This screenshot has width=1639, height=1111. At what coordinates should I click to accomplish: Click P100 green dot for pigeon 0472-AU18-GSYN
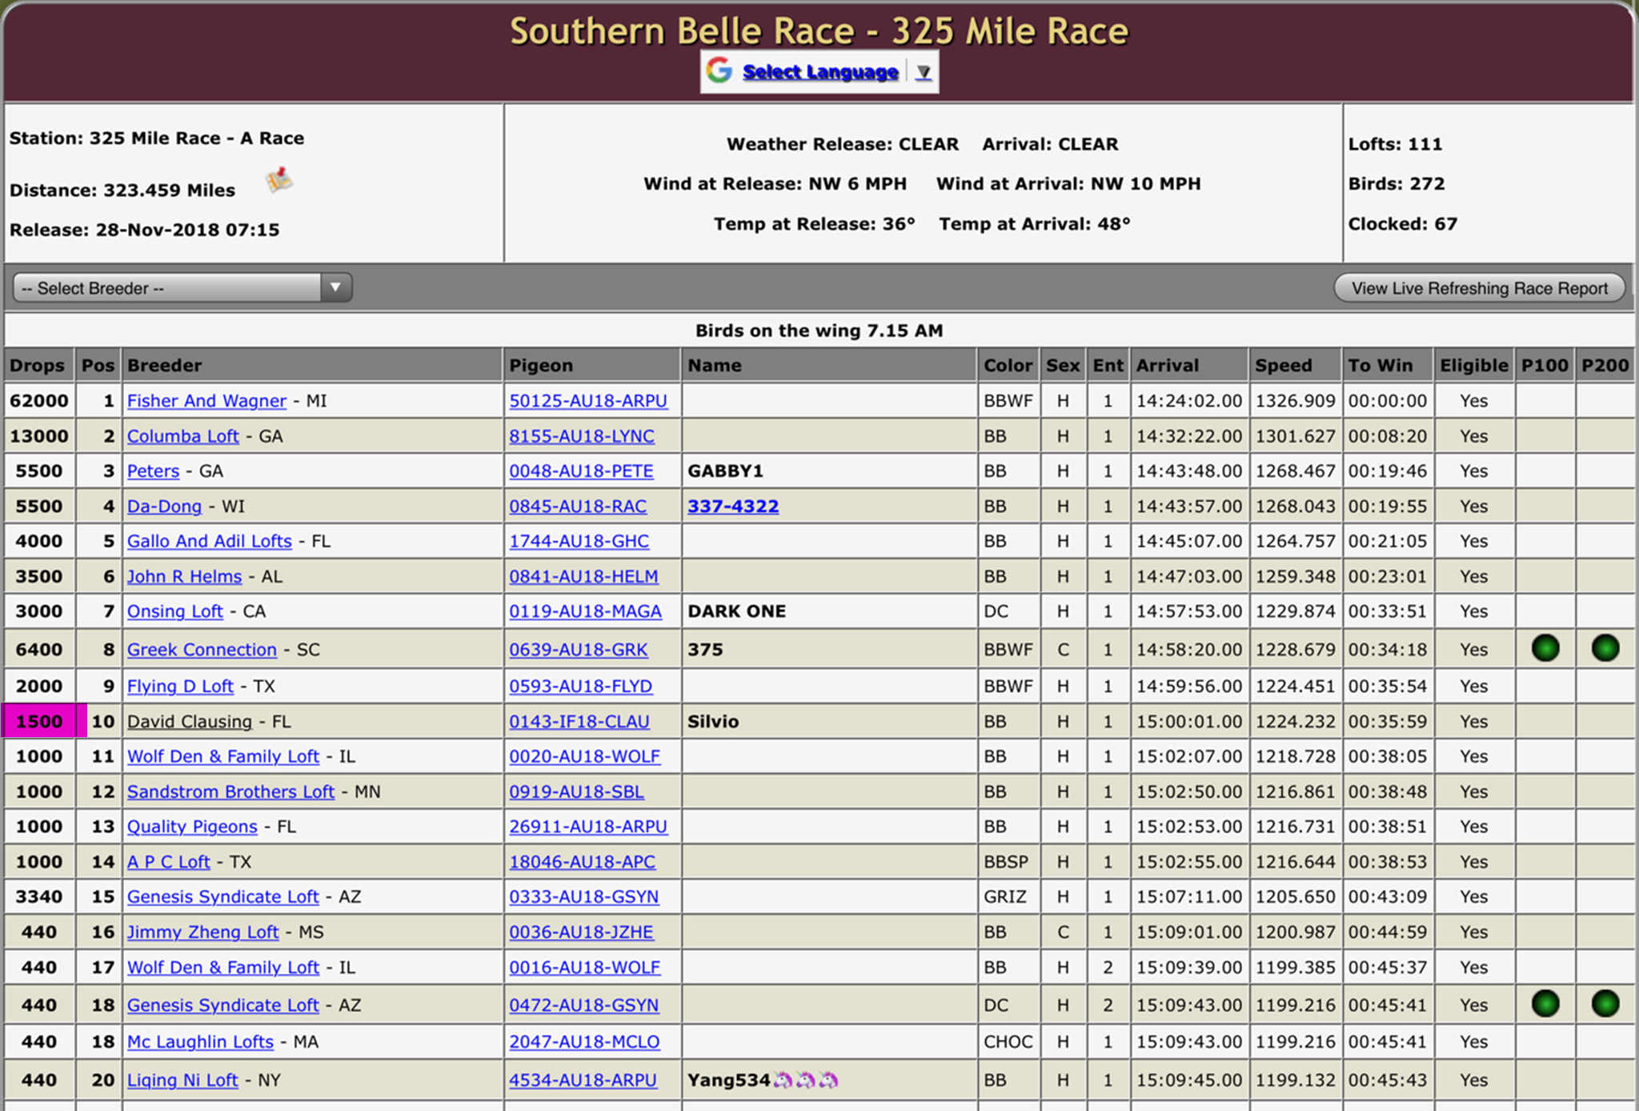tap(1545, 1004)
